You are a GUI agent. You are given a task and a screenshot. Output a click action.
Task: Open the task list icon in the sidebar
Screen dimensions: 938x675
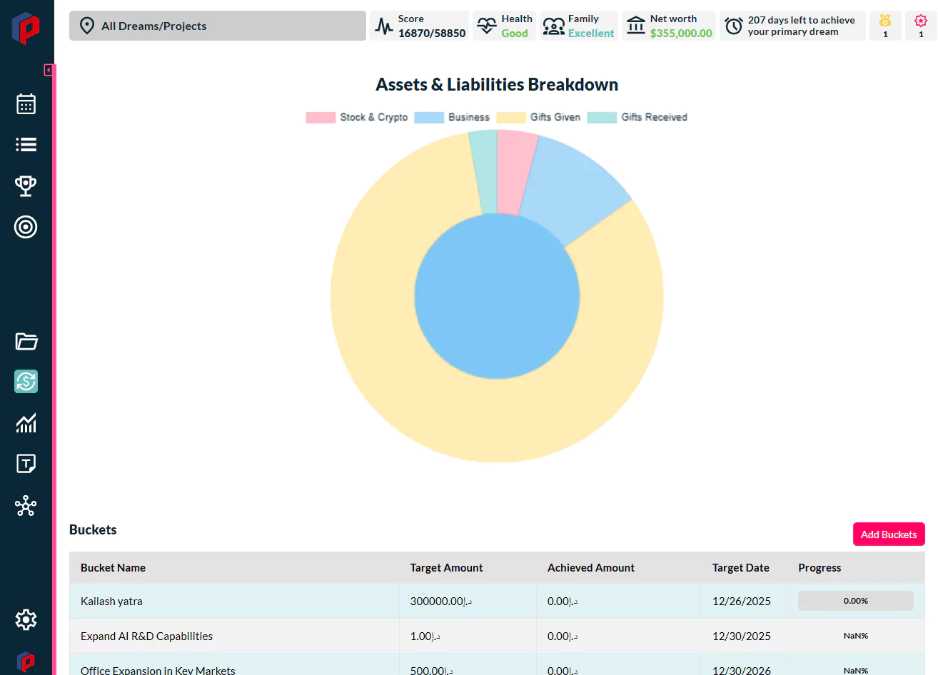26,145
